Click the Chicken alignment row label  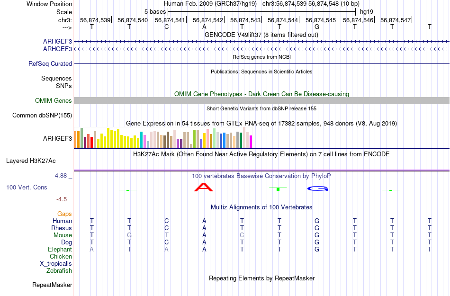click(x=61, y=256)
